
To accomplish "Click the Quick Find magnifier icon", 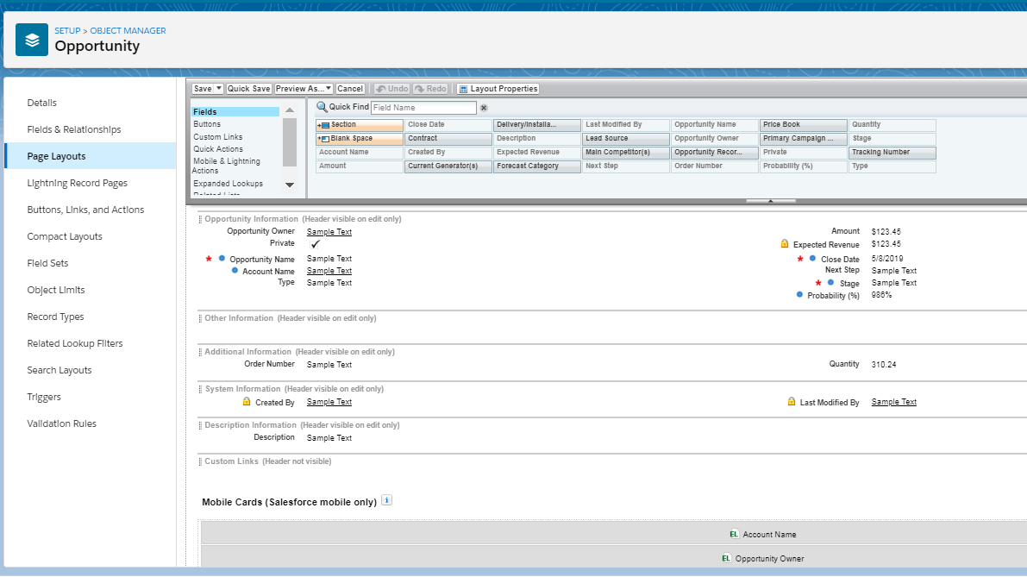I will [x=322, y=107].
